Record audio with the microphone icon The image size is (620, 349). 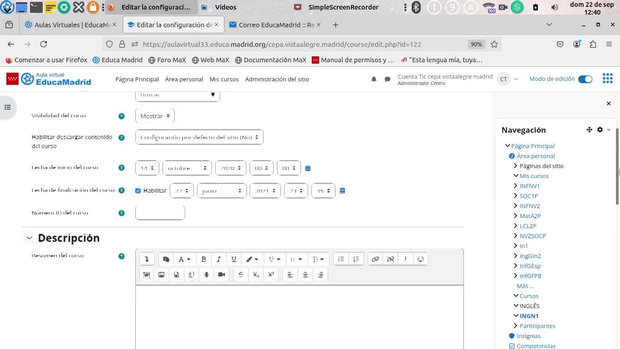point(207,274)
